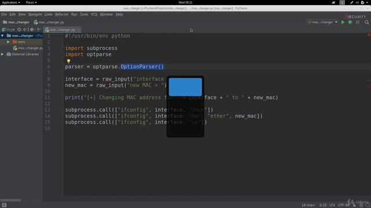Click the collapse all icon in Project panel
Screen dimensions: 371x208
[x=24, y=29]
